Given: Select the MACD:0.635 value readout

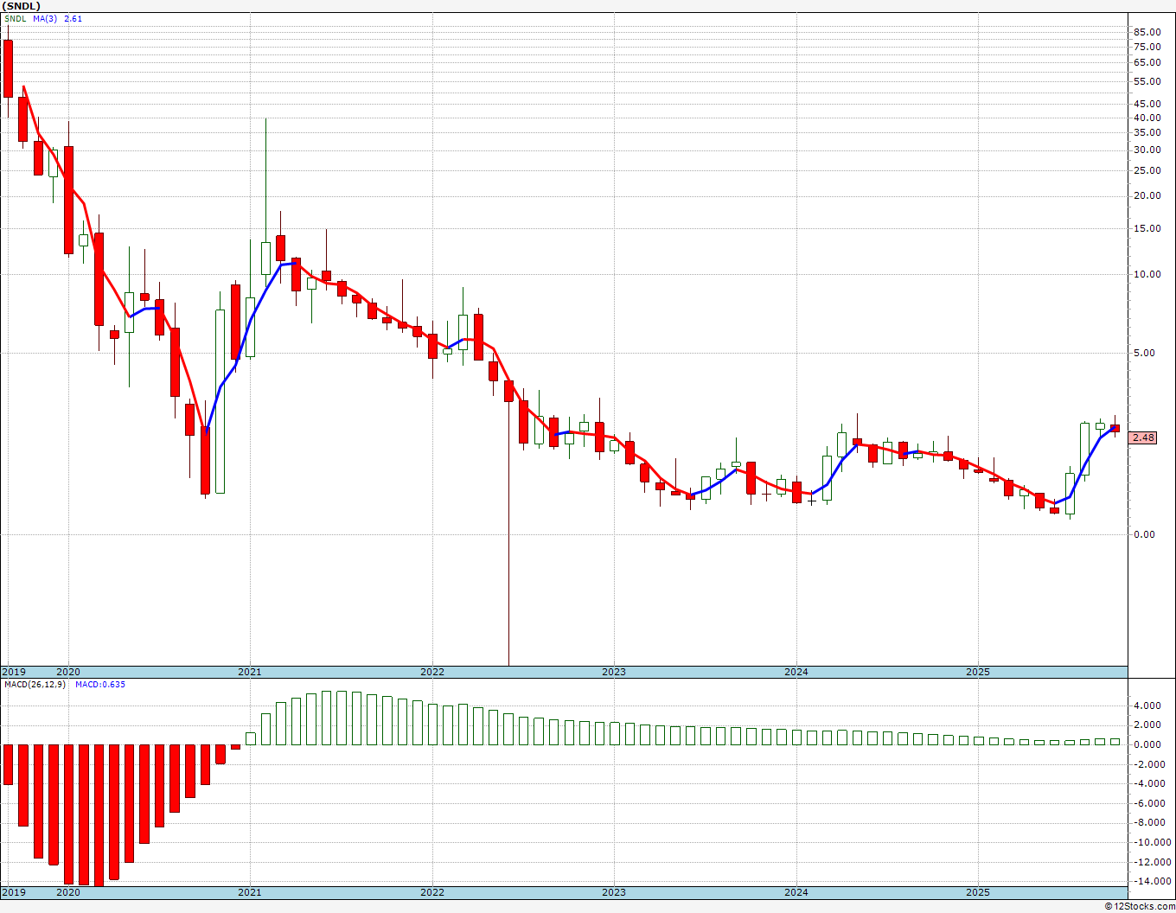Looking at the screenshot, I should (x=100, y=685).
